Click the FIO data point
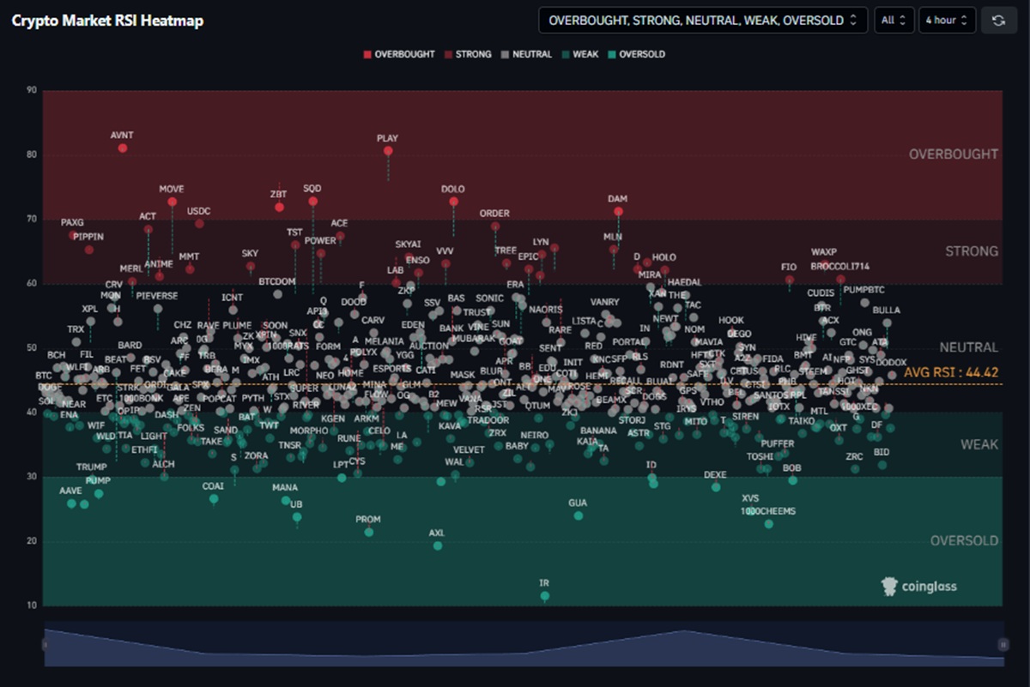 (x=790, y=279)
